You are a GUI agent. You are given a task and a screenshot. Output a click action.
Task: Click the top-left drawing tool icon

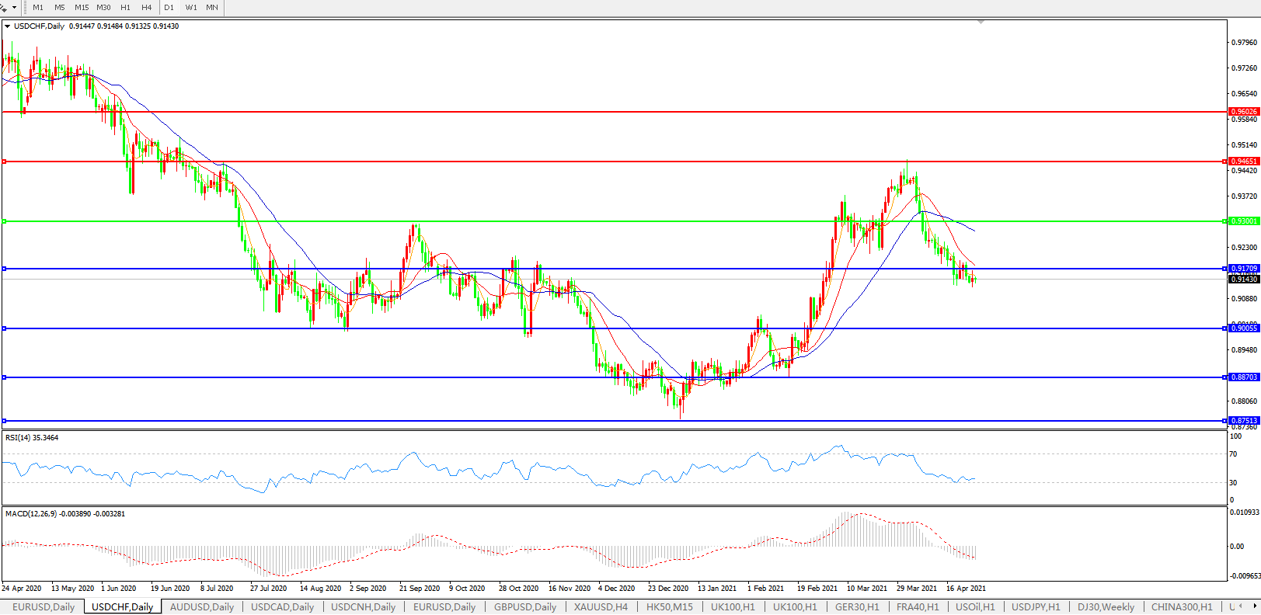click(x=4, y=7)
